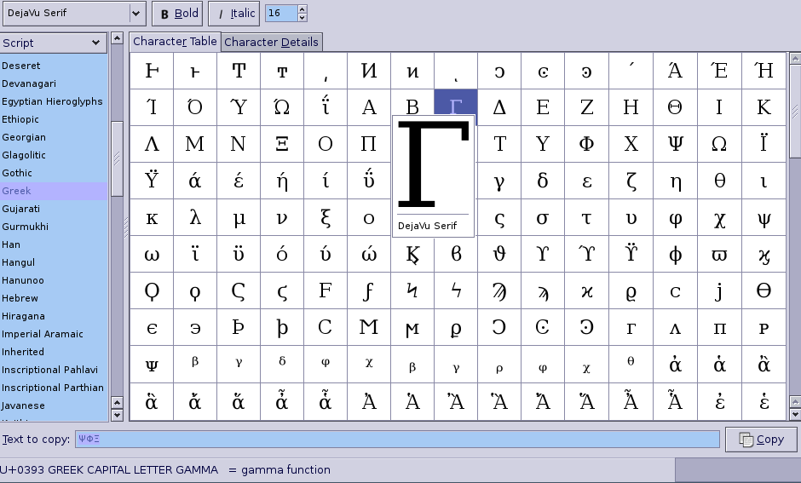Choose the Greek small letter zeta character

[x=631, y=181]
